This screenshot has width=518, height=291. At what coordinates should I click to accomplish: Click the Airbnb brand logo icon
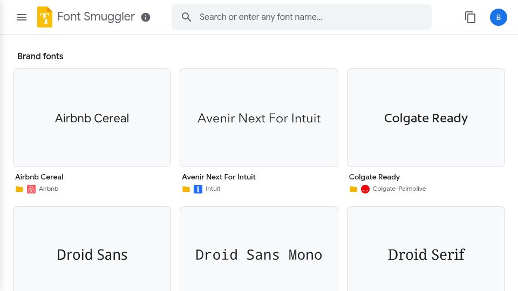[x=31, y=189]
